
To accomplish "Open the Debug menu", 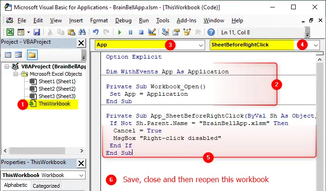I will click(123, 20).
